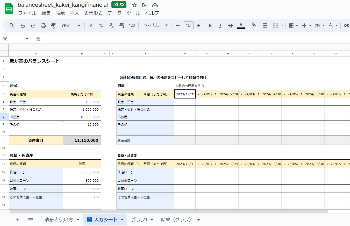Open the borders tool
This screenshot has height=226, width=350.
coord(265,25)
